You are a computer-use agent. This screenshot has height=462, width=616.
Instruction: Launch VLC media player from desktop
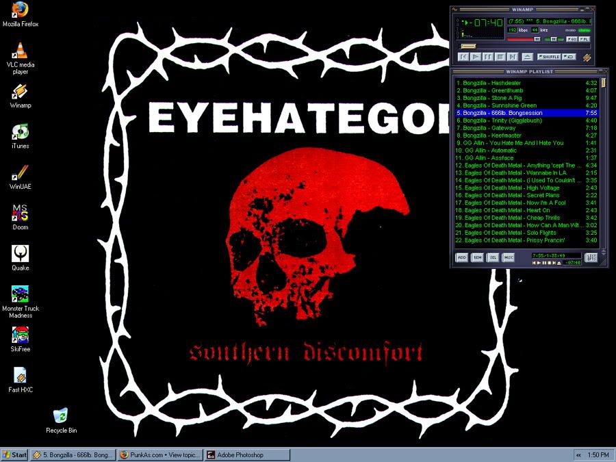[21, 57]
